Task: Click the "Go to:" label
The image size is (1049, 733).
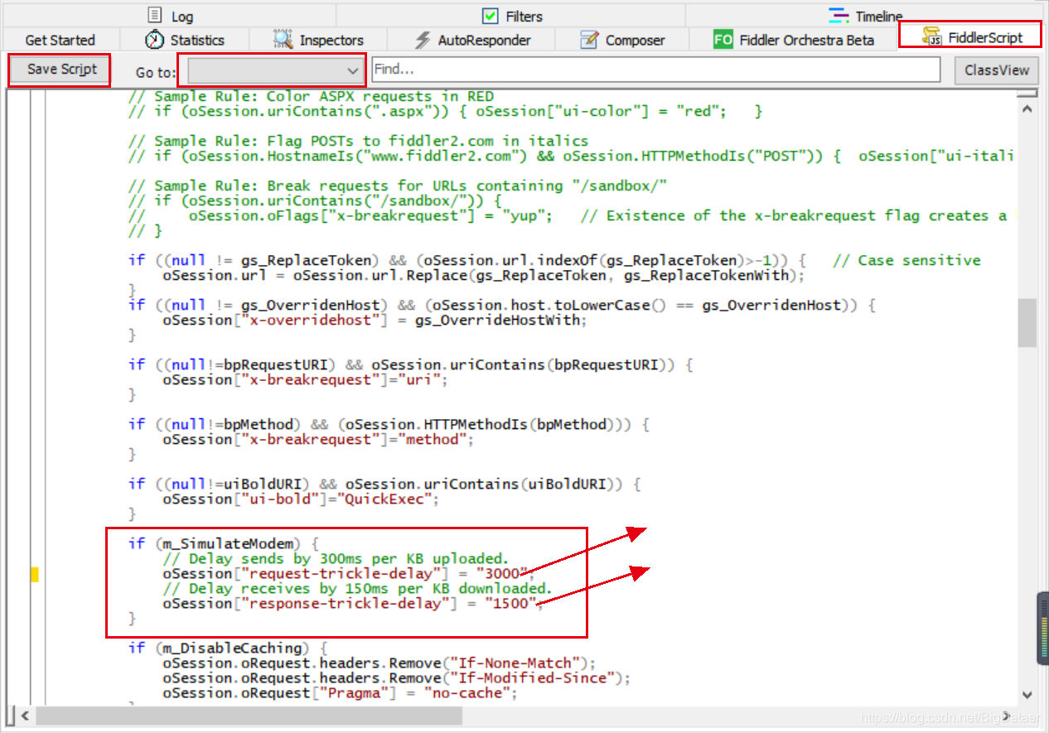Action: [x=156, y=73]
